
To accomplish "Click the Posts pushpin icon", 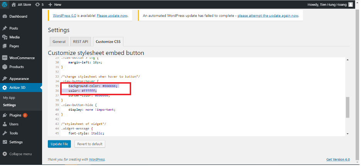I will click(x=5, y=28).
